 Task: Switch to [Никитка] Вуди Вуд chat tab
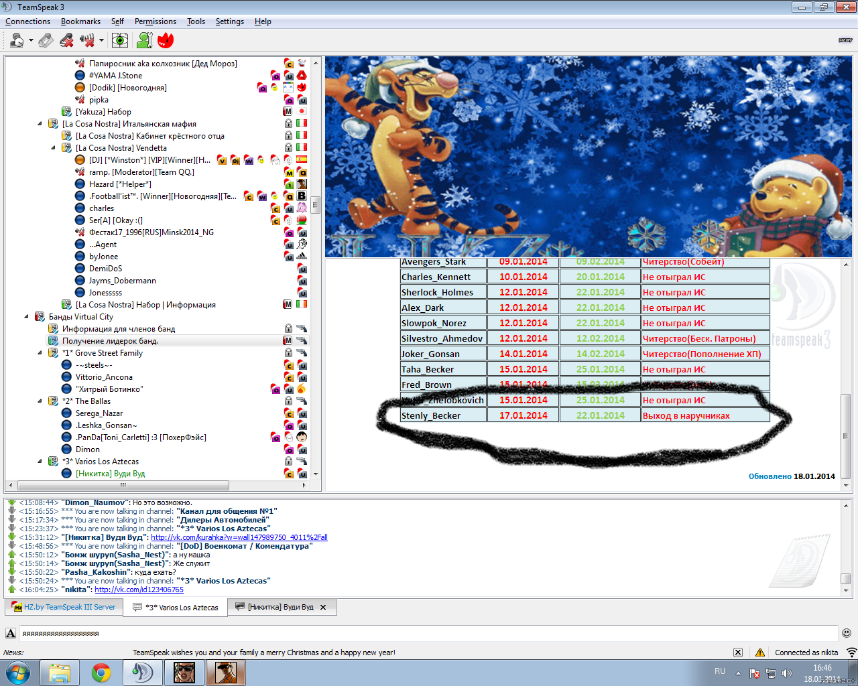pos(282,607)
